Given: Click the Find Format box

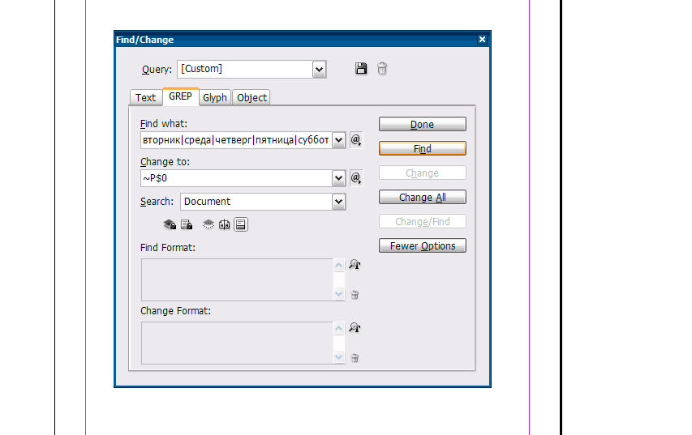Looking at the screenshot, I should (x=237, y=279).
